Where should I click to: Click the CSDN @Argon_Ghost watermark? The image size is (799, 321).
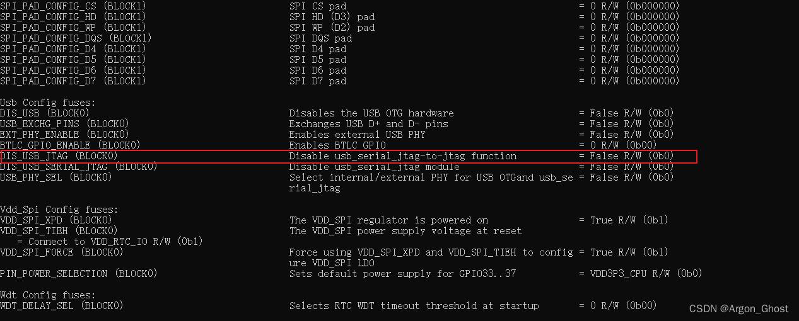point(738,308)
